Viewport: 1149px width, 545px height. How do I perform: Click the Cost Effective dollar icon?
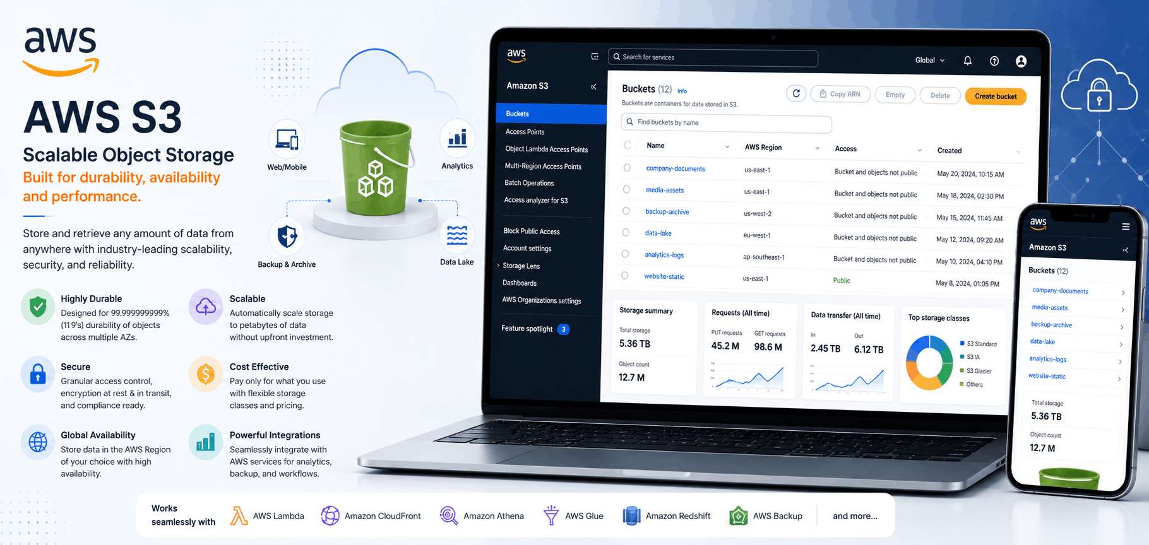206,375
